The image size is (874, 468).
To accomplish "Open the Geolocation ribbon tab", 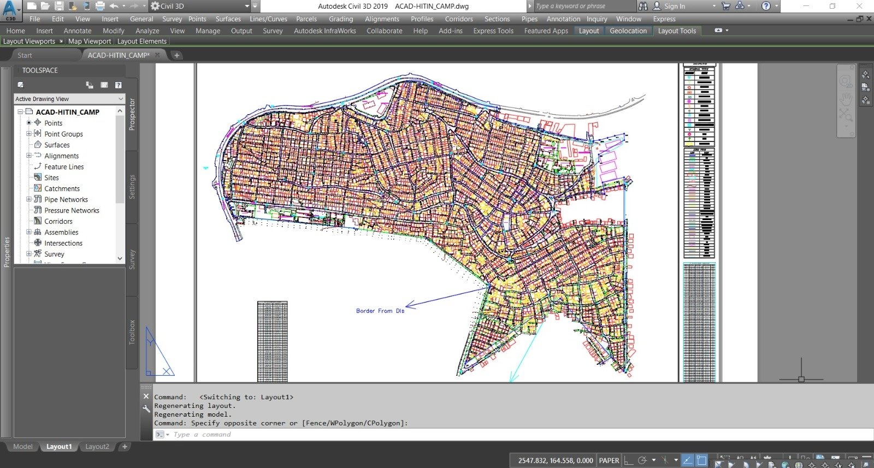I will coord(628,31).
